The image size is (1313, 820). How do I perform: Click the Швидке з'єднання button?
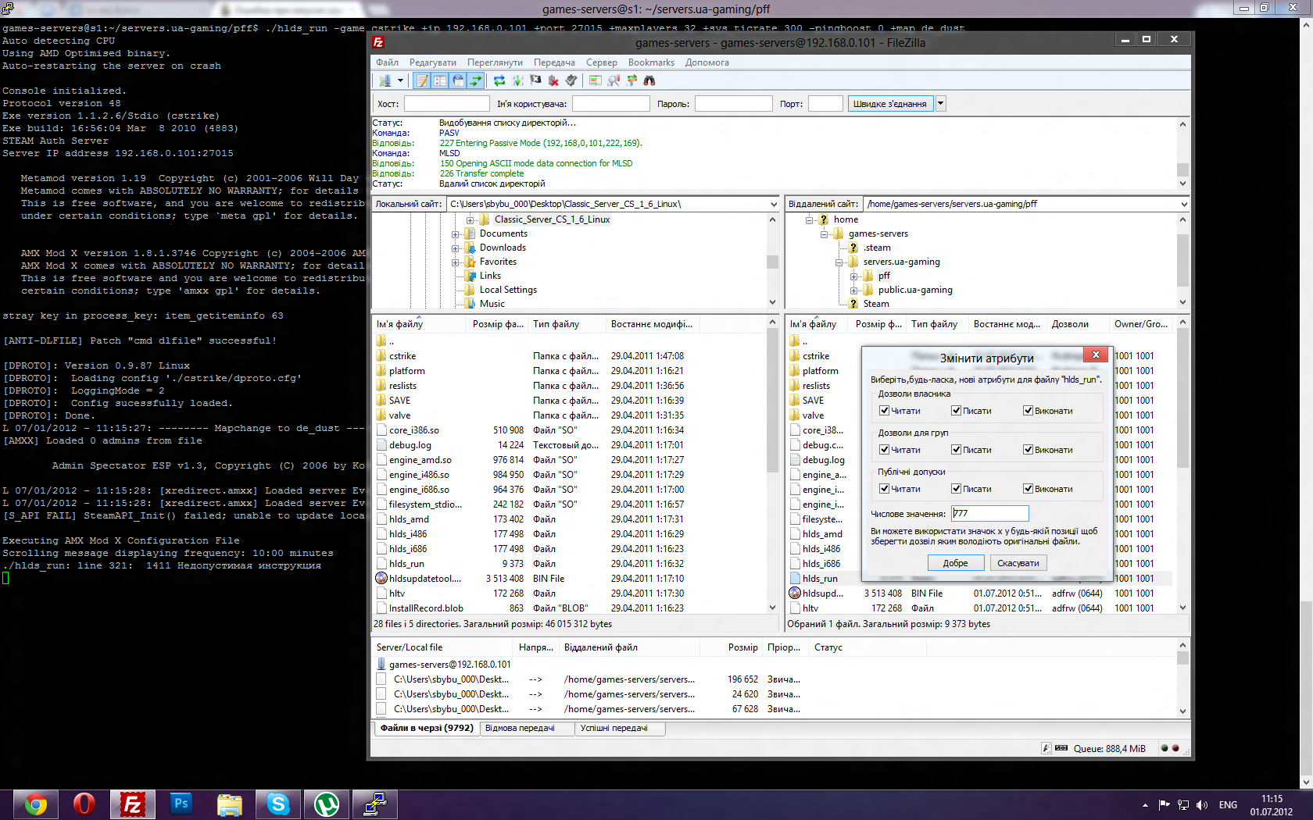click(890, 103)
